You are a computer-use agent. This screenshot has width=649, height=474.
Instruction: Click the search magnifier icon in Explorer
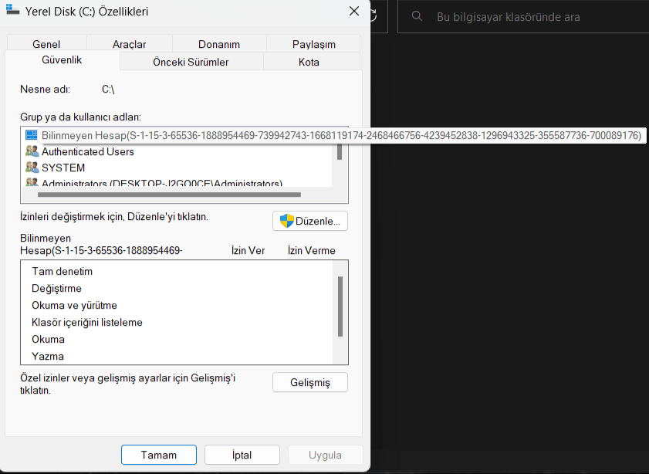point(417,16)
